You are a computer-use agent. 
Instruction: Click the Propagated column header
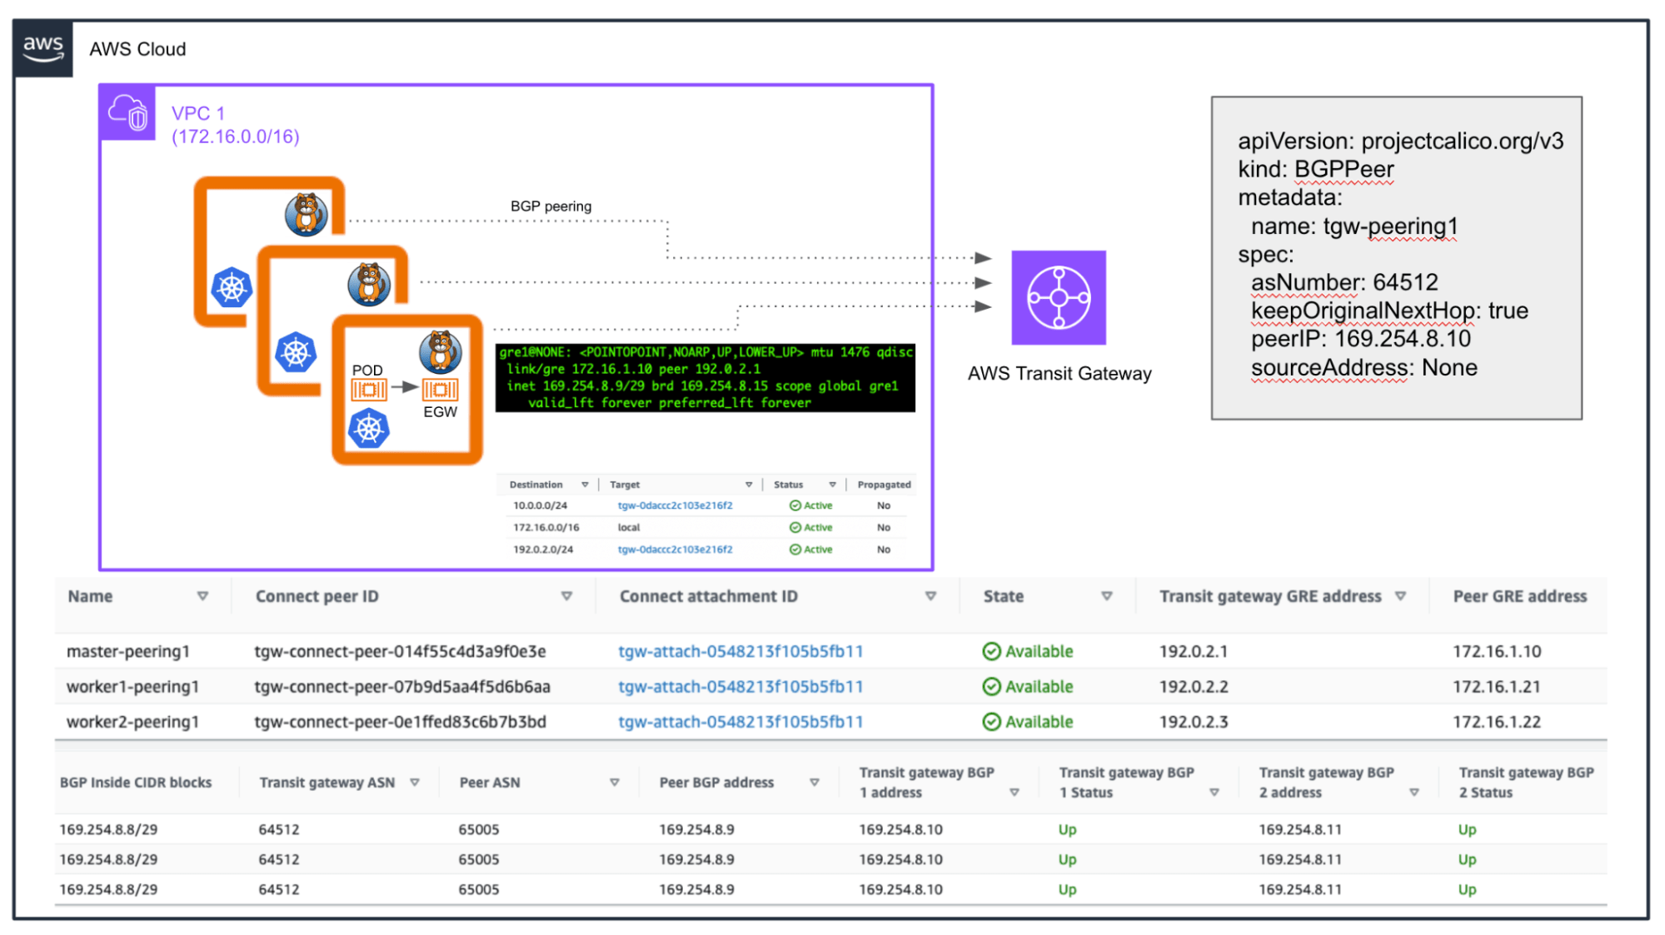pos(884,485)
